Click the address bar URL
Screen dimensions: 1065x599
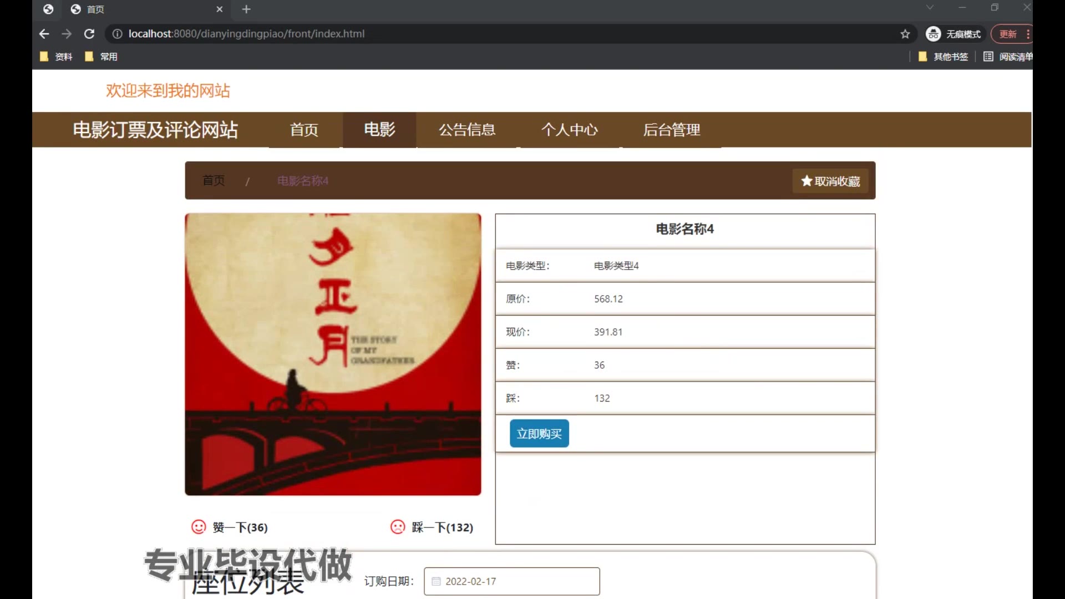click(246, 34)
